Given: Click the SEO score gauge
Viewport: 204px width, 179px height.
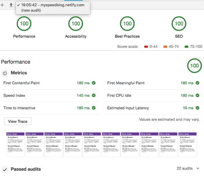Looking at the screenshot, I should (179, 24).
